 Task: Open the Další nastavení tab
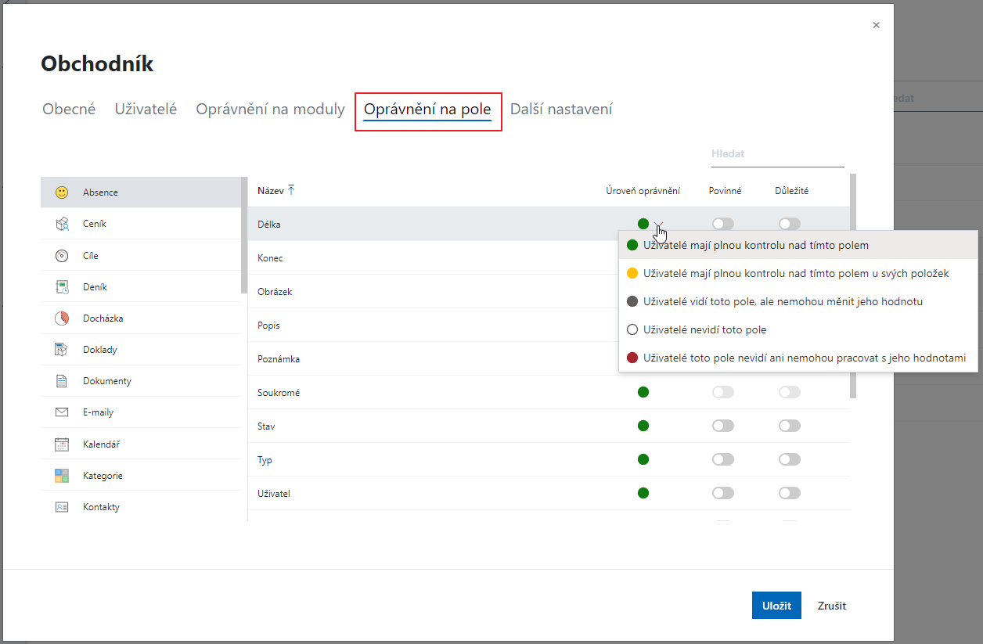[x=561, y=110]
